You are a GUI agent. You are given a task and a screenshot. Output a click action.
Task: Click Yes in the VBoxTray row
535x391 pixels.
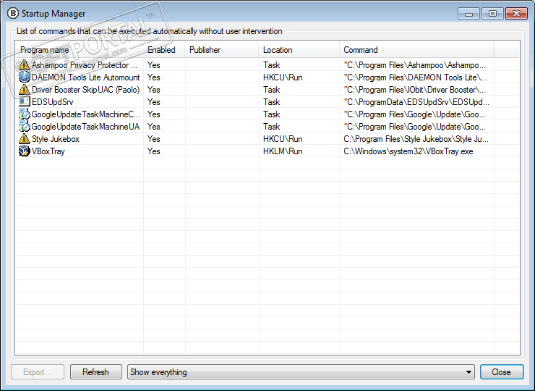[x=154, y=151]
